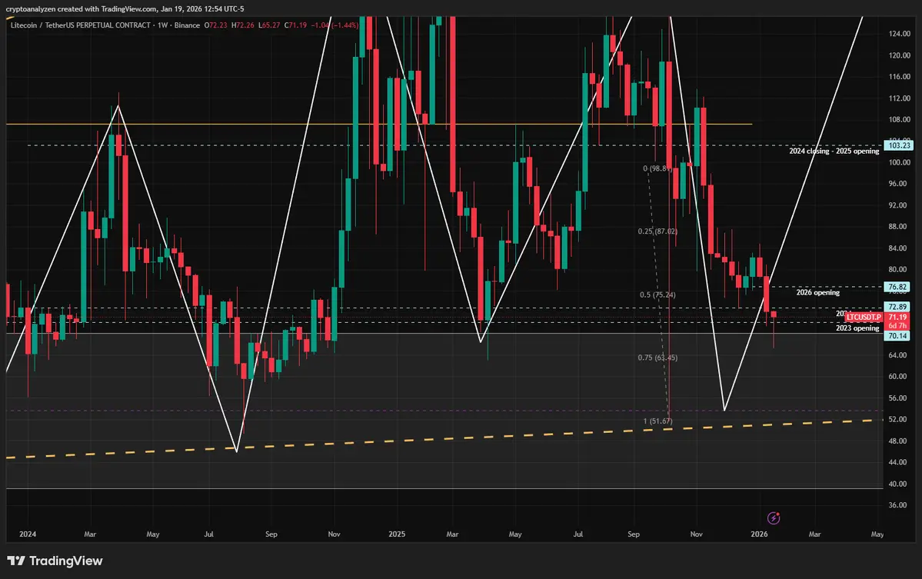Click the 1 (51.67) Fibonacci level label
The image size is (922, 579).
click(x=657, y=421)
